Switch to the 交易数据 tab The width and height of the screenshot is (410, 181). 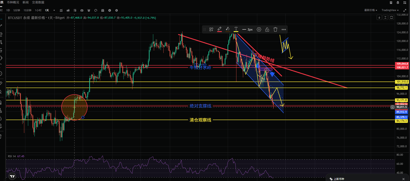tap(38, 2)
